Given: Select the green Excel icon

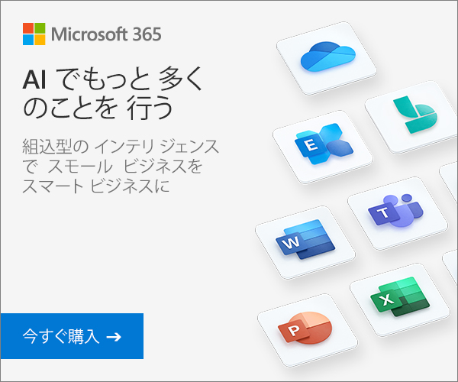Looking at the screenshot, I should [400, 296].
